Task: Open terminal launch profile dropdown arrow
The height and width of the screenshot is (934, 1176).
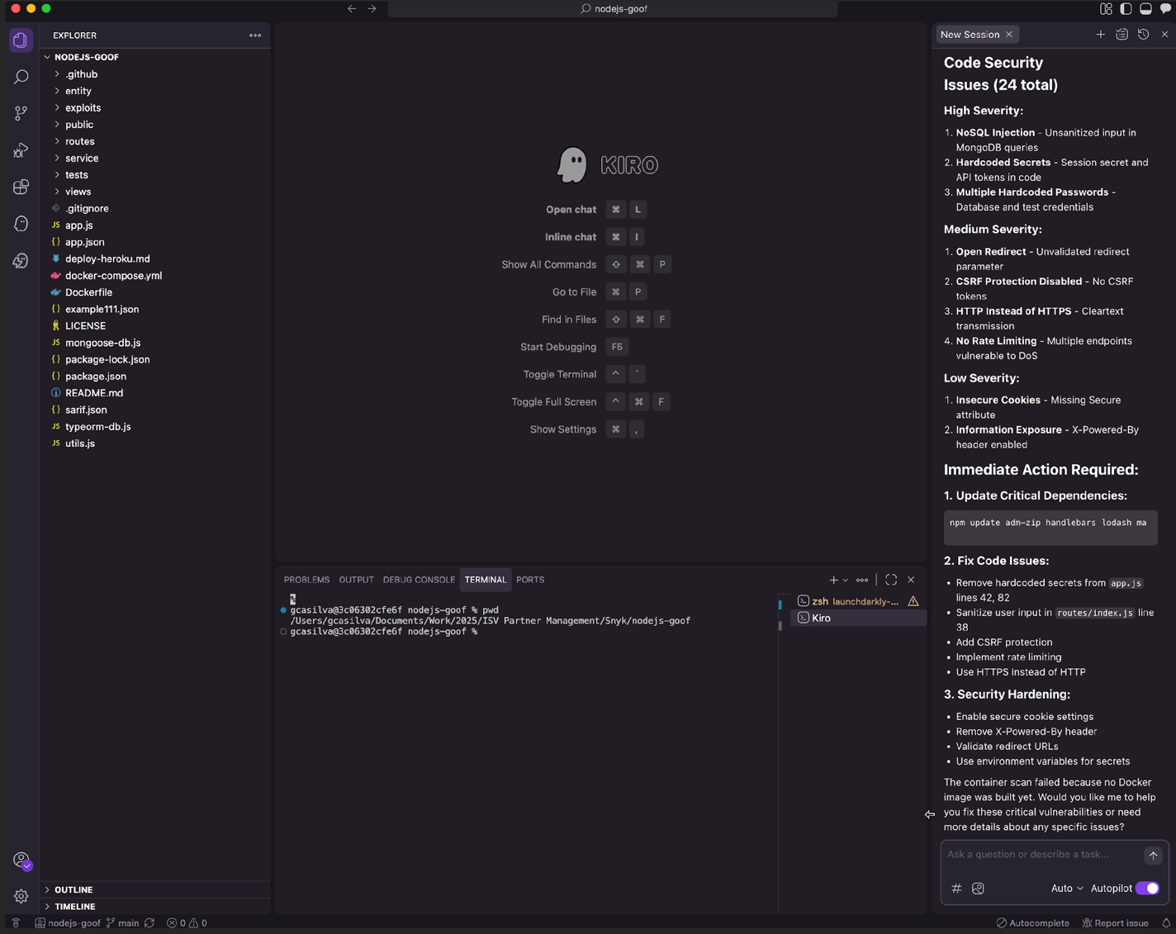Action: click(845, 580)
